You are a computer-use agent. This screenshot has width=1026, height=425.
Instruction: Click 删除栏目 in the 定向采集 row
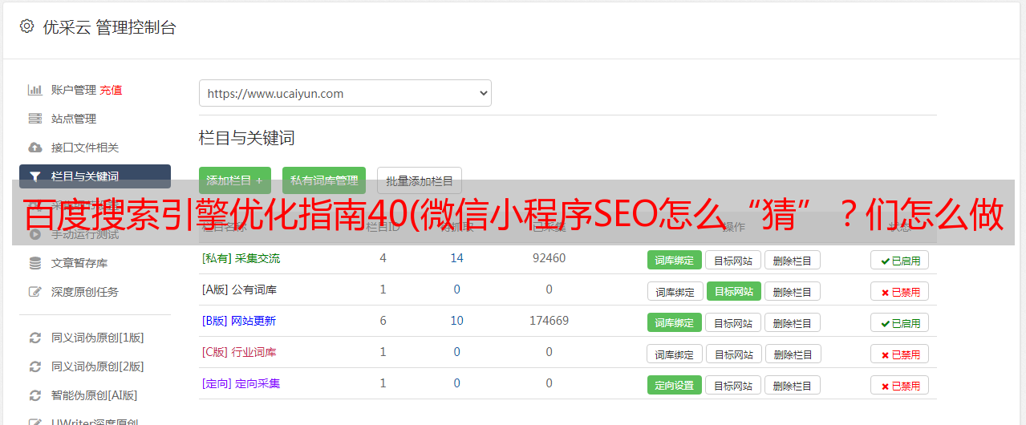(792, 385)
